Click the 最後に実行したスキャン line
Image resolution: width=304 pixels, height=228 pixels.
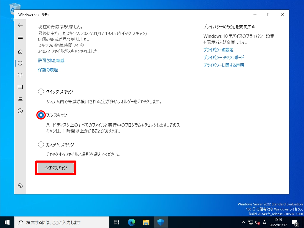pos(92,33)
